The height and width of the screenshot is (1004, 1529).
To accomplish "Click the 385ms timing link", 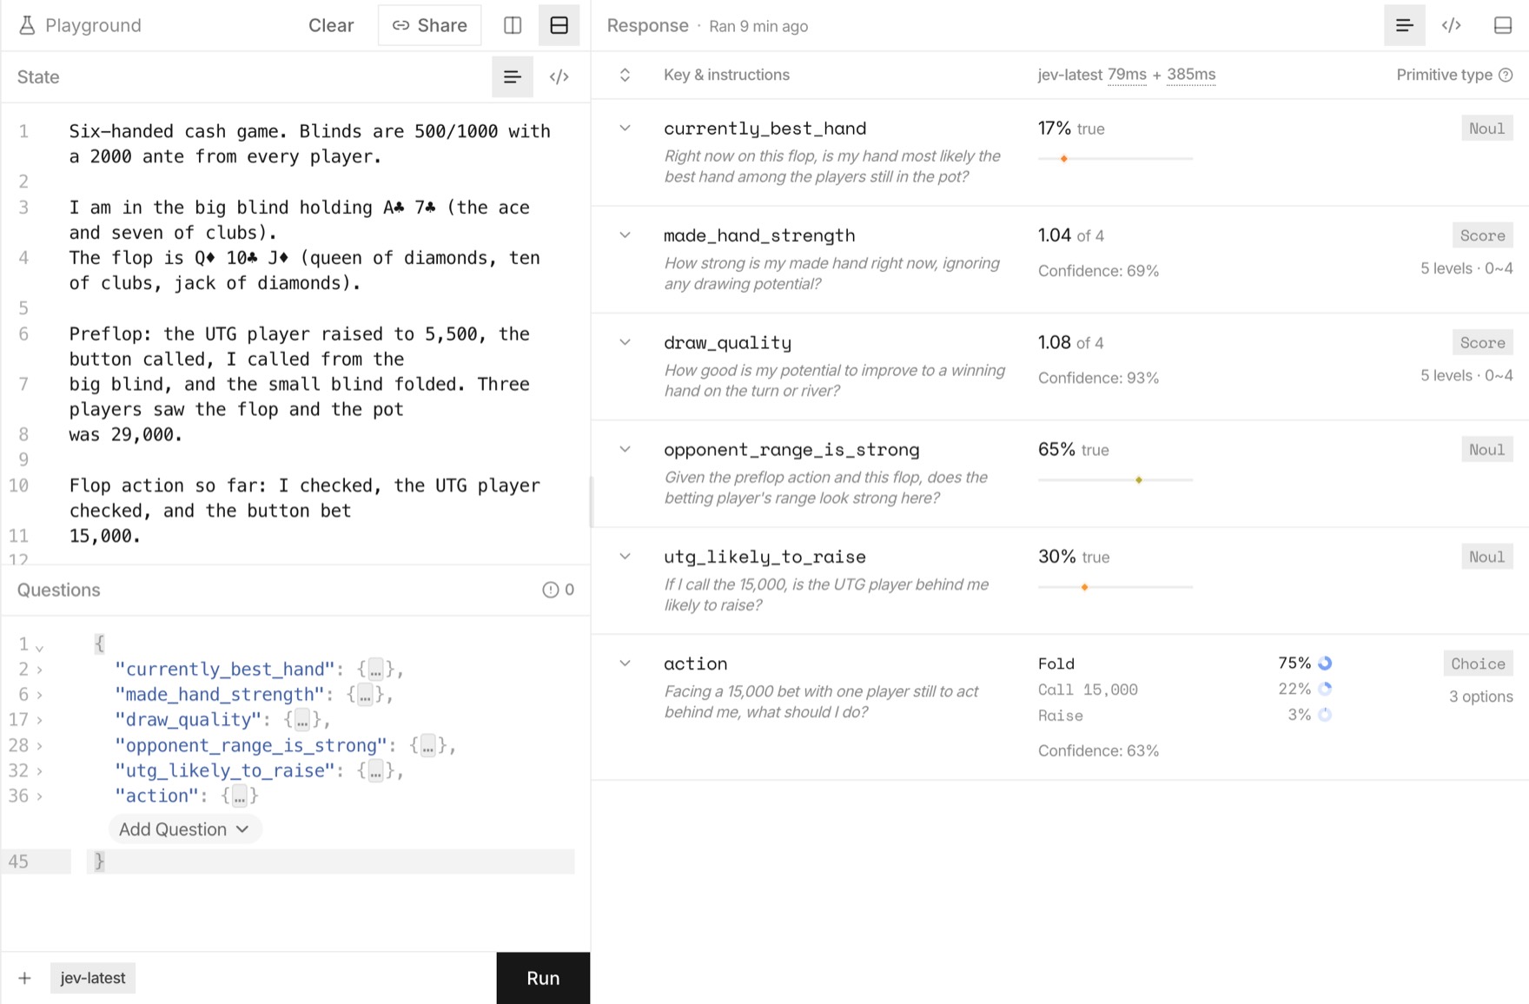I will (1191, 75).
